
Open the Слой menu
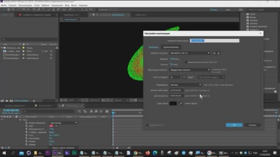click(37, 5)
